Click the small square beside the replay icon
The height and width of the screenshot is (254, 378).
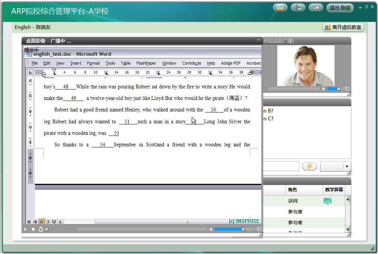pyautogui.click(x=46, y=229)
